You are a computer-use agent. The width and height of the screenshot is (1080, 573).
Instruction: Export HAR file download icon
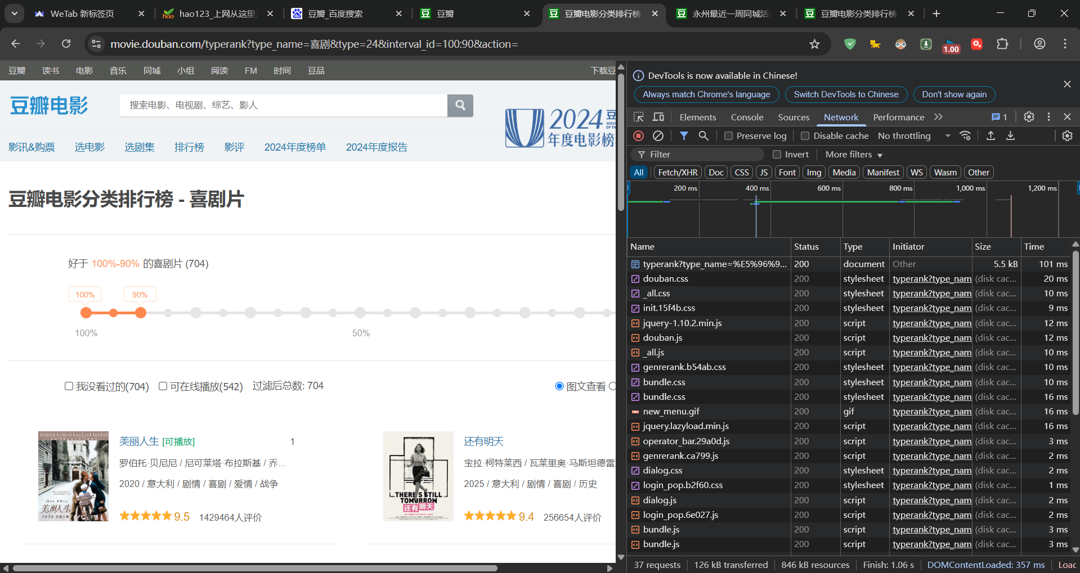tap(1011, 136)
